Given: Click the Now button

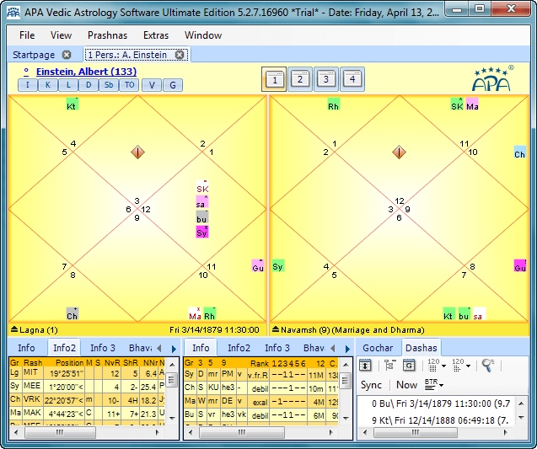Looking at the screenshot, I should click(406, 385).
